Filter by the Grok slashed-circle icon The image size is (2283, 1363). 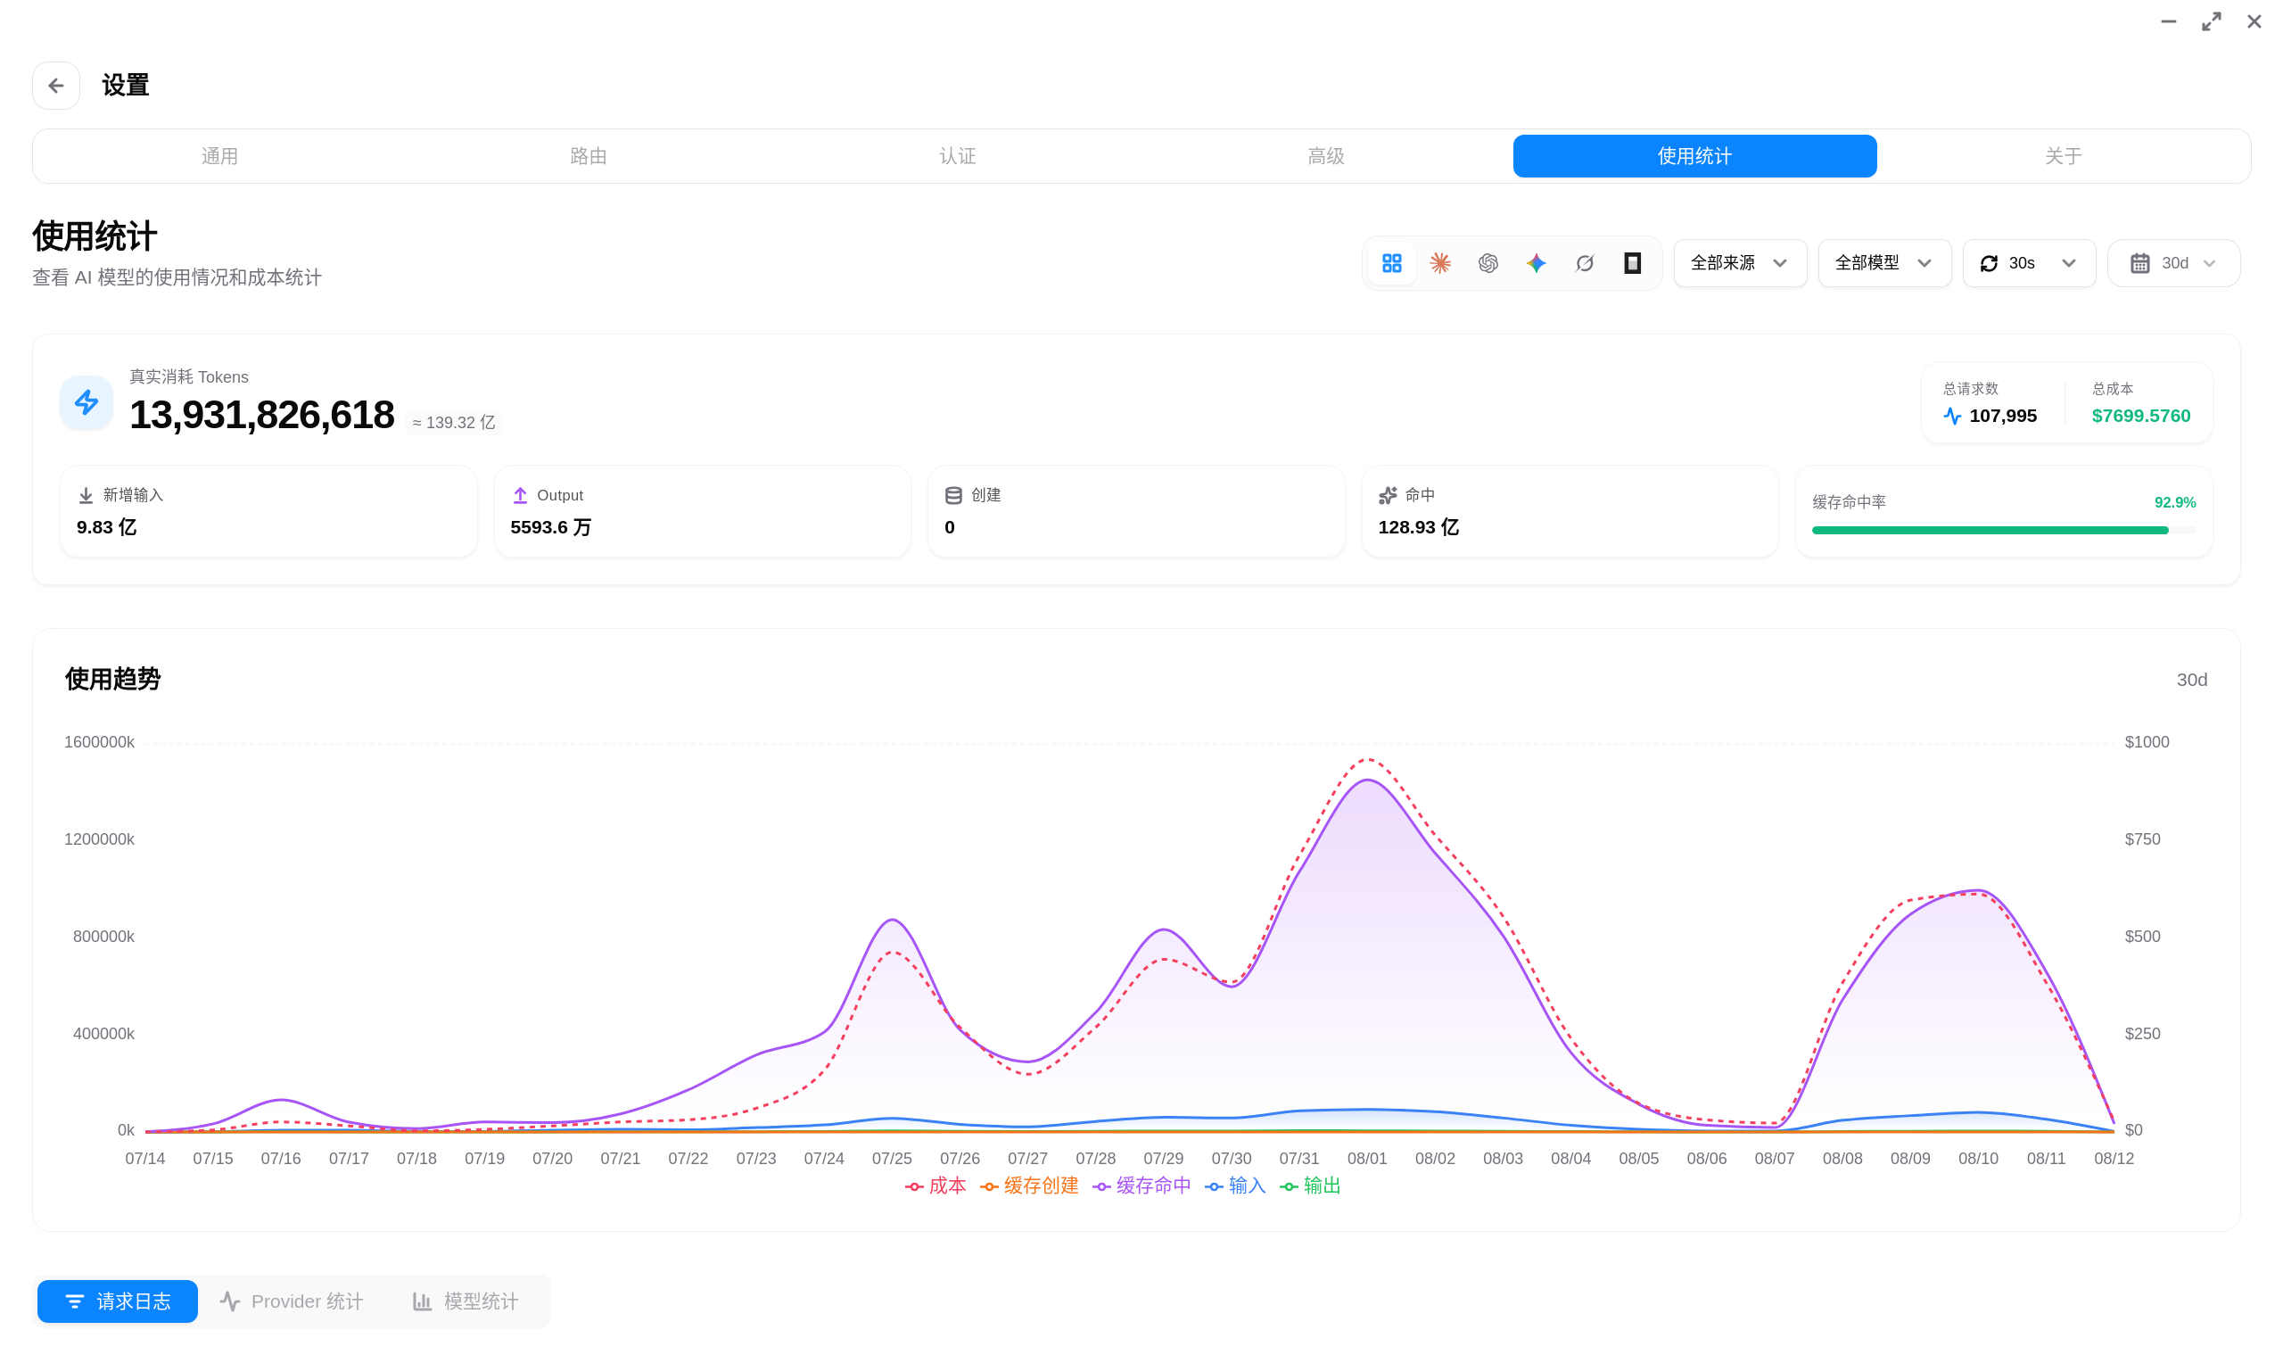1585,264
